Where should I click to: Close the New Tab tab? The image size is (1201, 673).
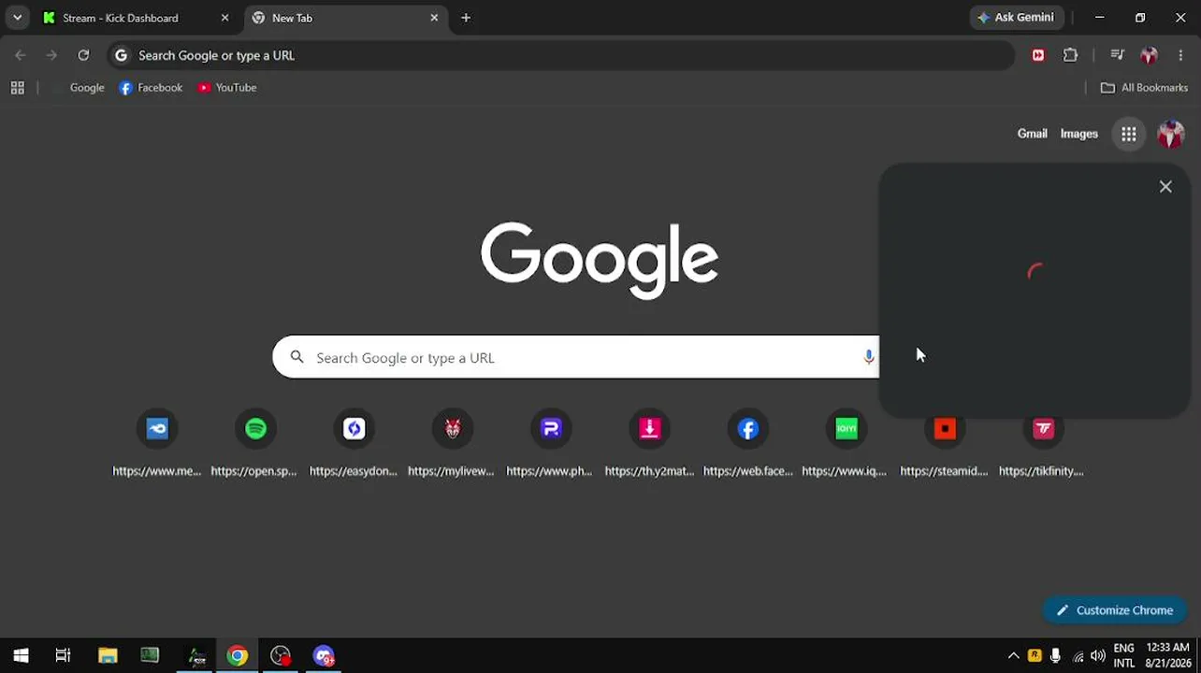point(434,18)
